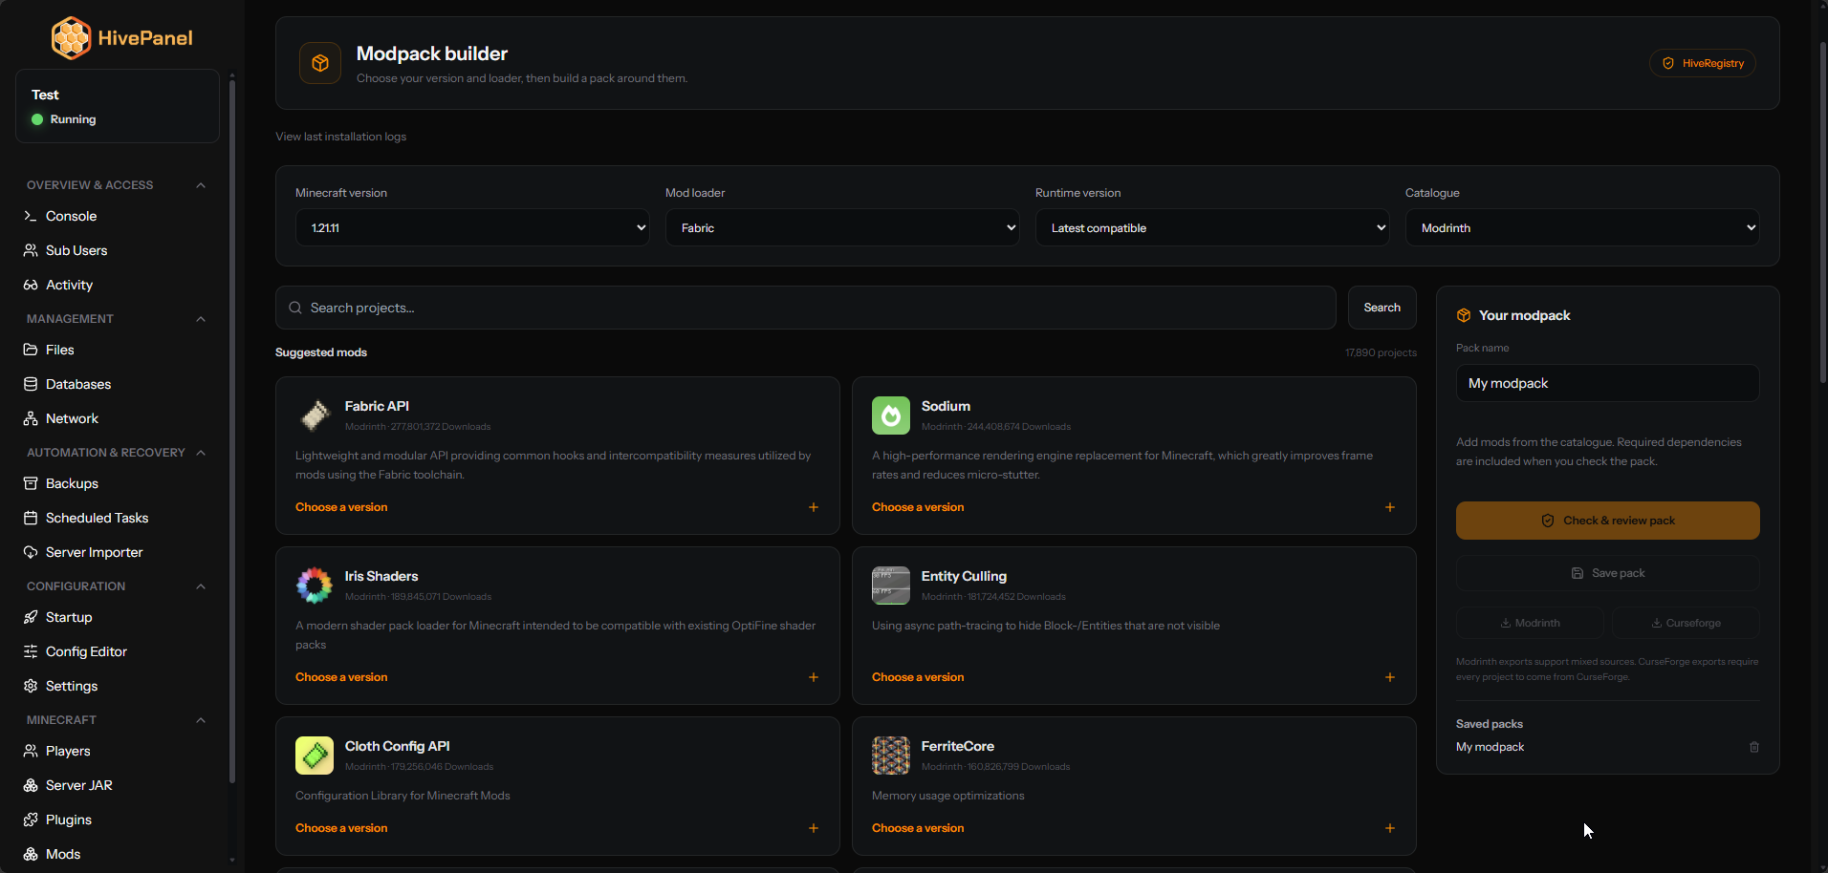Add Entity Culling via plus icon
The width and height of the screenshot is (1828, 873).
tap(1390, 677)
